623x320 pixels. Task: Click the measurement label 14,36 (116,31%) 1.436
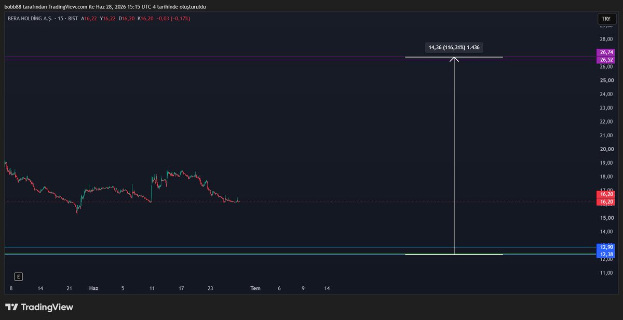click(x=454, y=47)
